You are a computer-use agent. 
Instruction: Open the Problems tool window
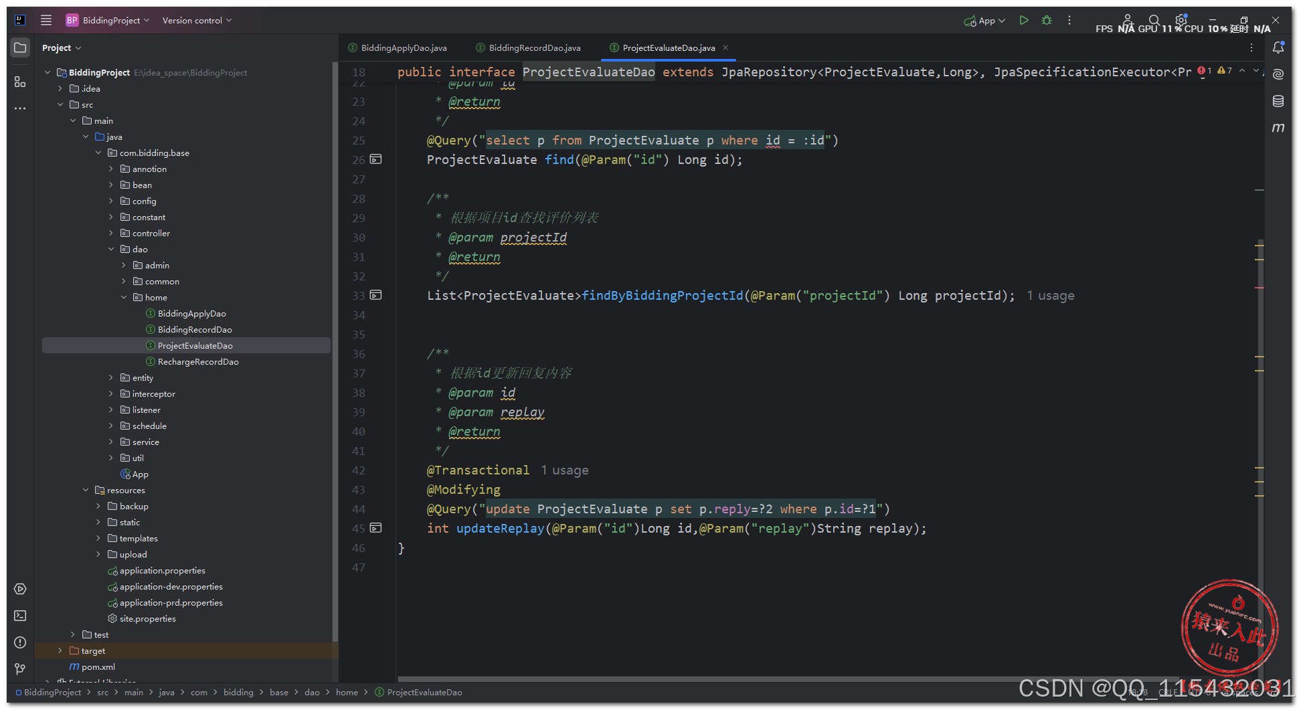(x=20, y=642)
